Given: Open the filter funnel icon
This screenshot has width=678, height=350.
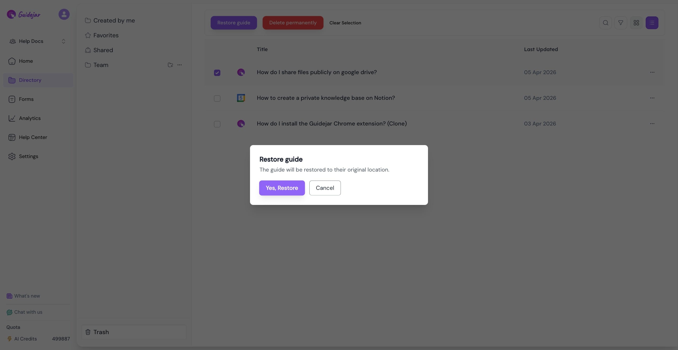Looking at the screenshot, I should tap(621, 23).
